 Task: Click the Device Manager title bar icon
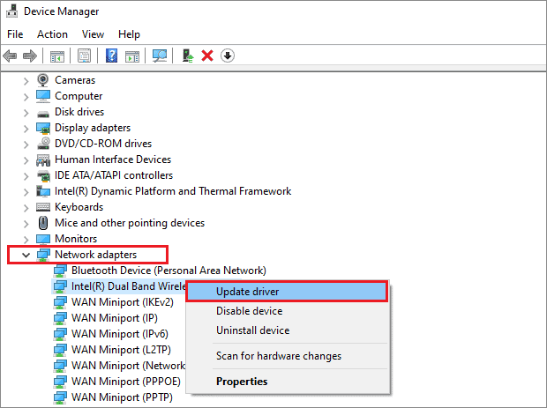pyautogui.click(x=11, y=11)
